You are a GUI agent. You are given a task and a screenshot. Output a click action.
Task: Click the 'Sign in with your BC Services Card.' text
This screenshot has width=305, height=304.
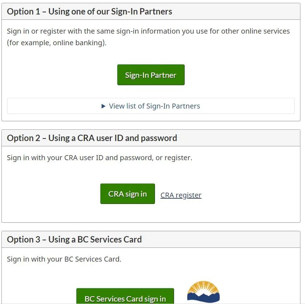click(64, 259)
